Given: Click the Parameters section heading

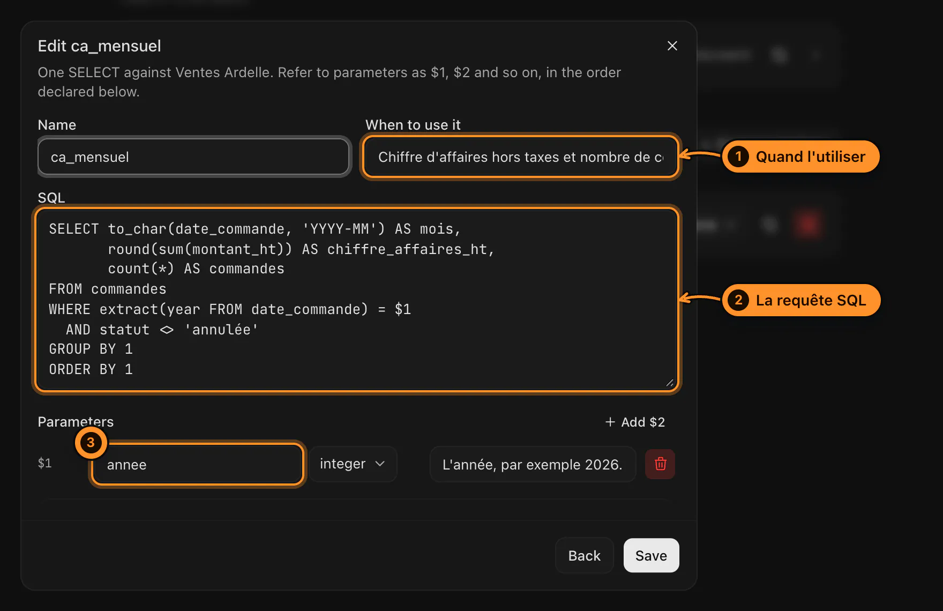Looking at the screenshot, I should (76, 422).
